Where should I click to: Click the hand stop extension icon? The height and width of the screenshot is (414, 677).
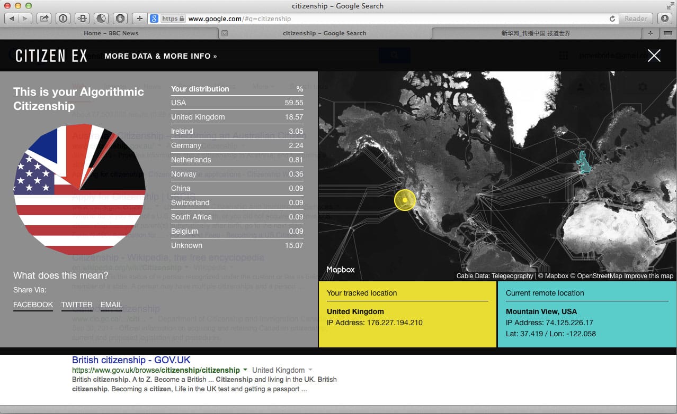pos(120,19)
